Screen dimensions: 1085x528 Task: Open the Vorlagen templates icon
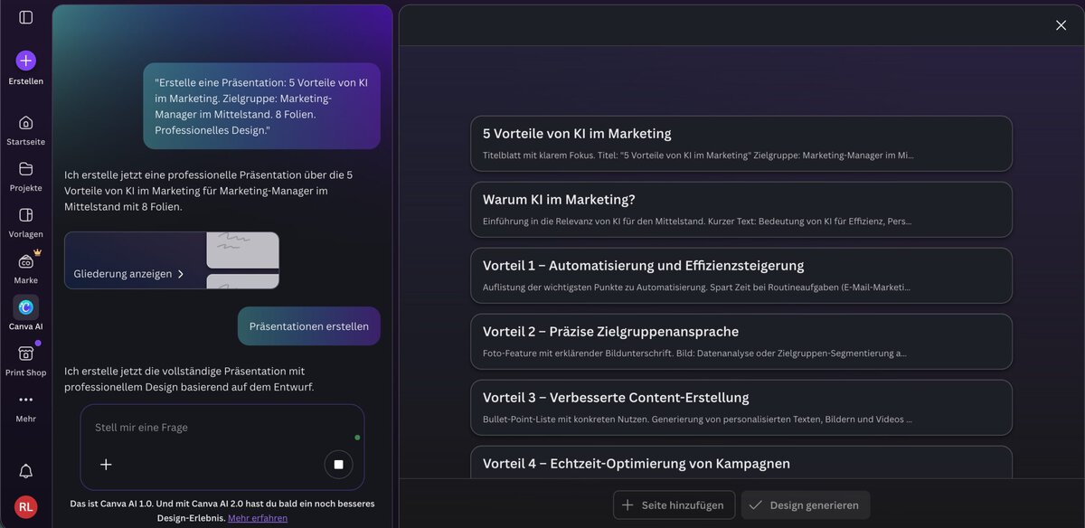(x=25, y=215)
